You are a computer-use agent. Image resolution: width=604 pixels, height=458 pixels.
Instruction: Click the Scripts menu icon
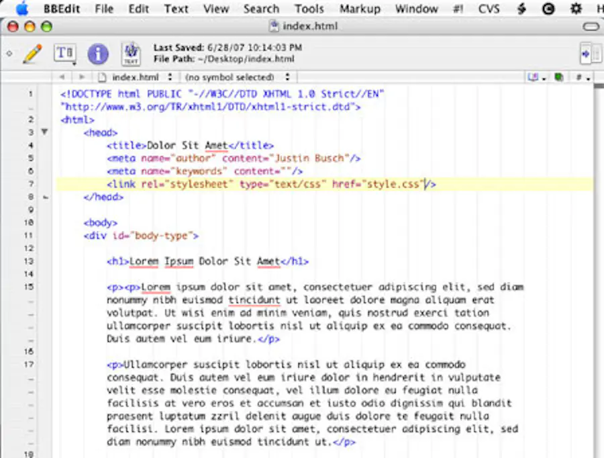(x=521, y=9)
